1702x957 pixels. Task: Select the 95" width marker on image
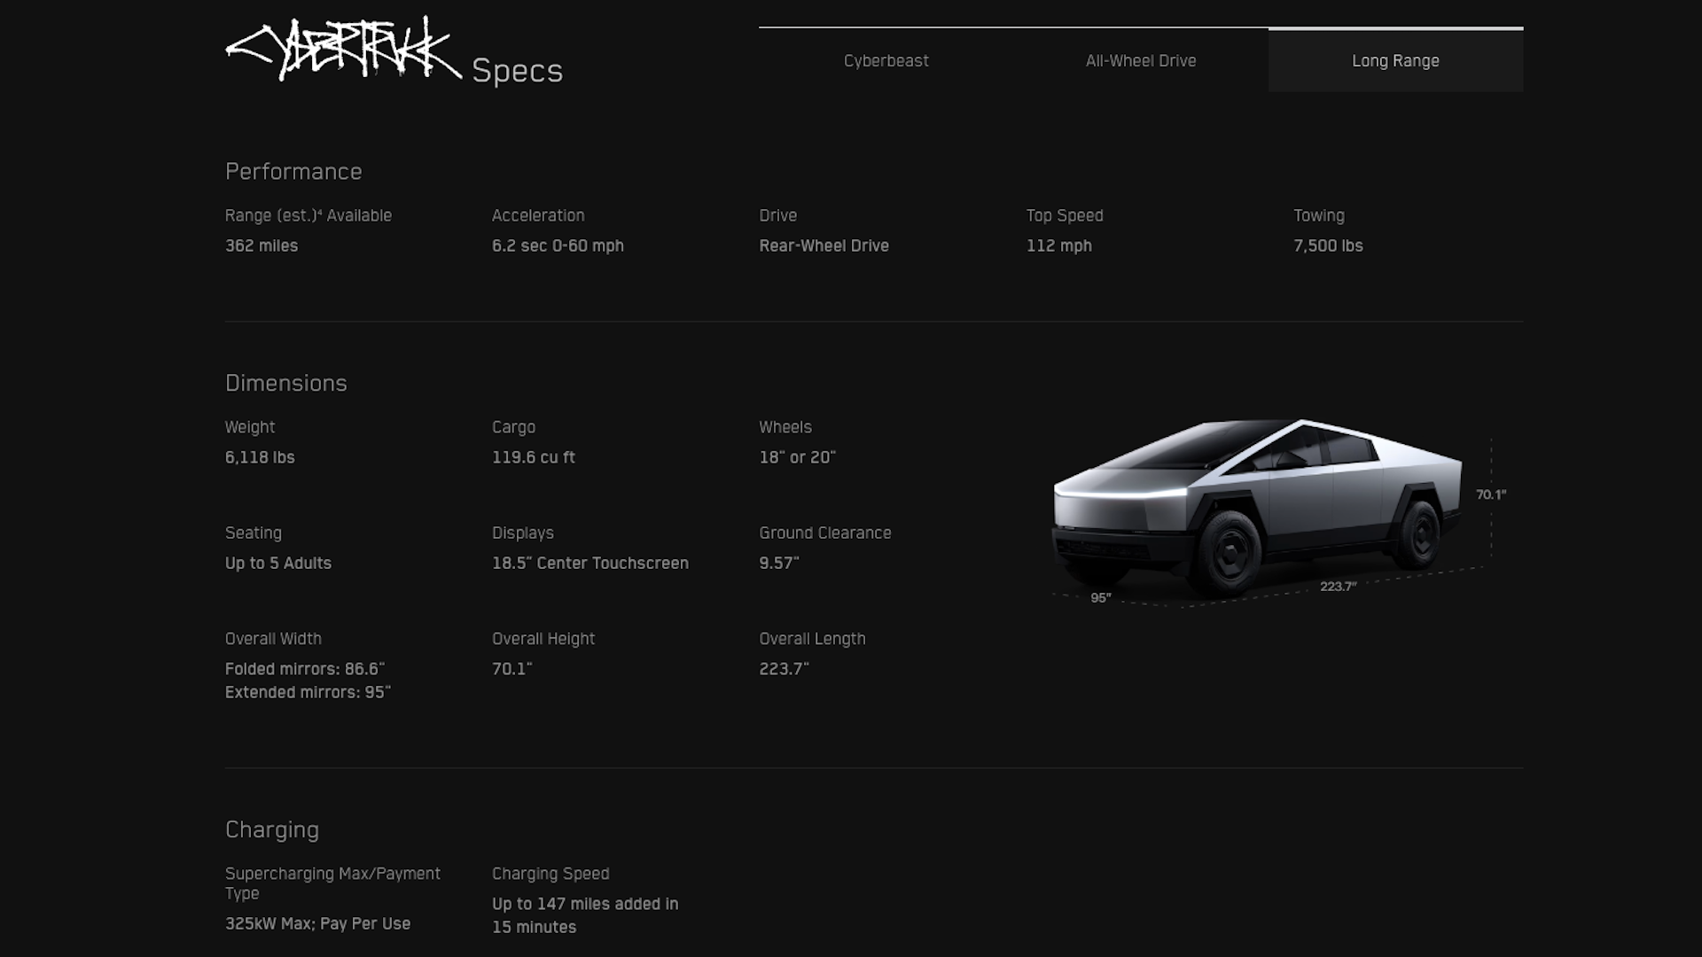point(1100,598)
